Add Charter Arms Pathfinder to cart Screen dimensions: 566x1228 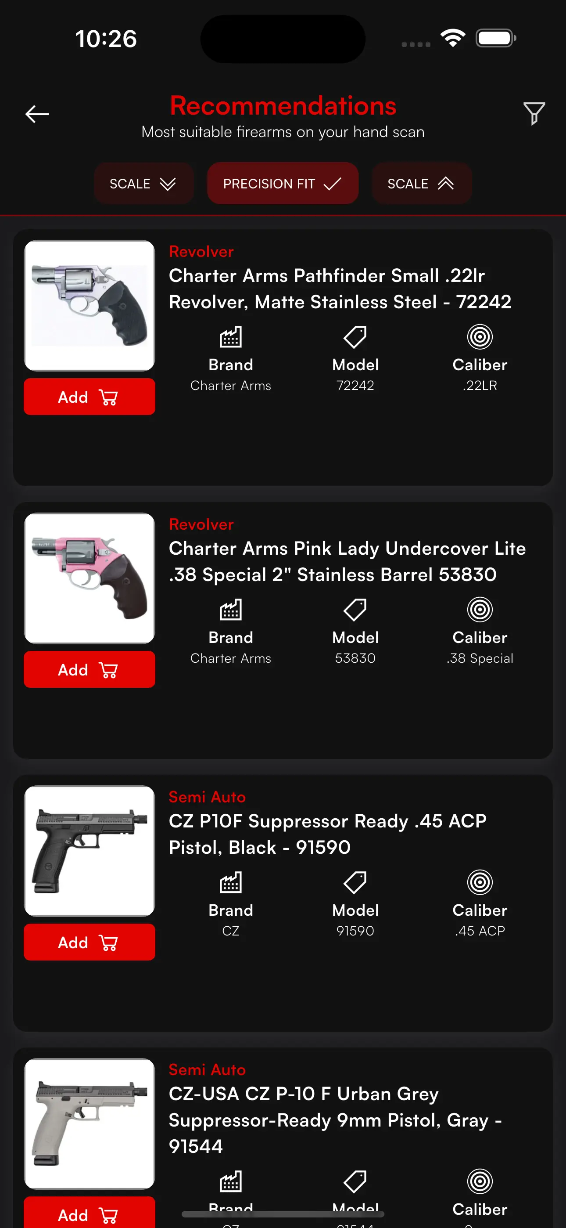(x=90, y=397)
